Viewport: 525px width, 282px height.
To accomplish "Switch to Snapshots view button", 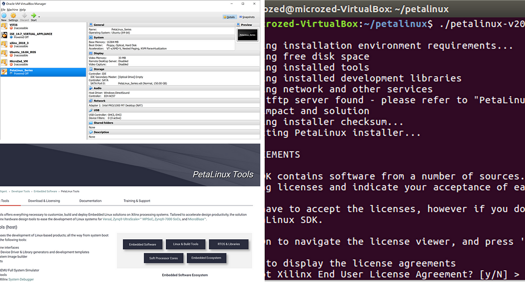I will coord(247,17).
